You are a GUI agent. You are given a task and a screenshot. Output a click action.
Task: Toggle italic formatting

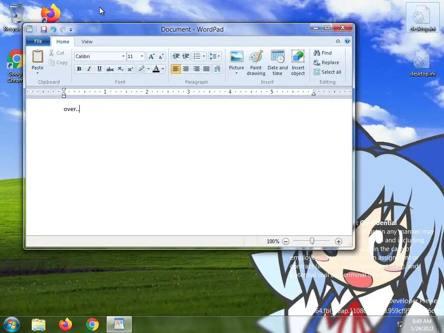89,69
